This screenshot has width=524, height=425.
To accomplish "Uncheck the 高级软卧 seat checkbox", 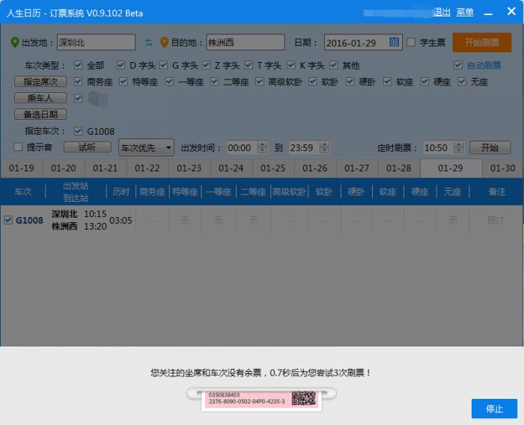I will [x=260, y=82].
